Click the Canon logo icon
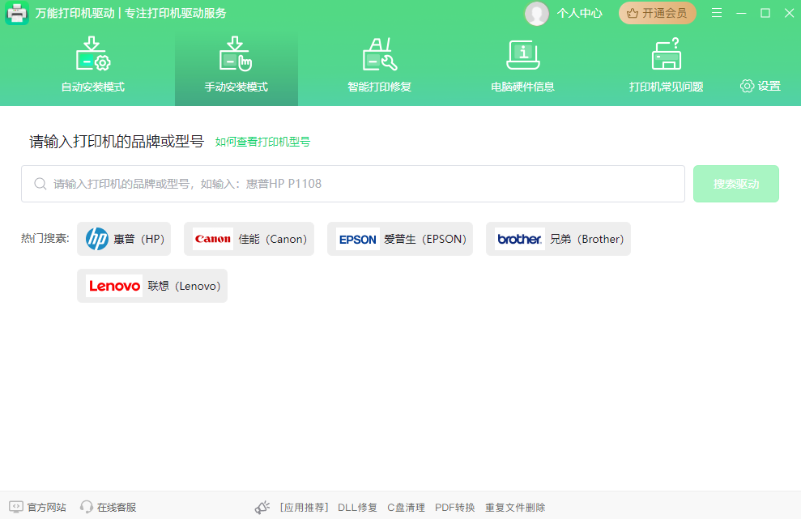Screen dimensions: 801x519 tap(212, 239)
